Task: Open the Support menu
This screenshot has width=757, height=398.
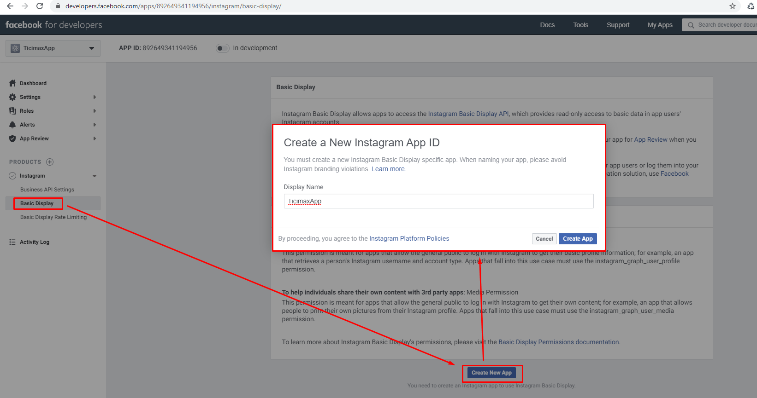Action: (x=618, y=25)
